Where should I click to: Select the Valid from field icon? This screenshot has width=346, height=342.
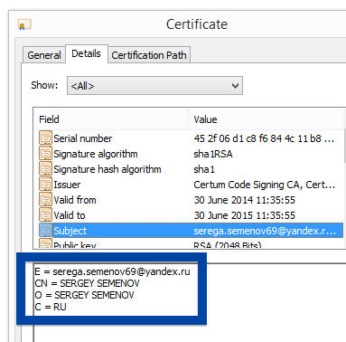45,200
